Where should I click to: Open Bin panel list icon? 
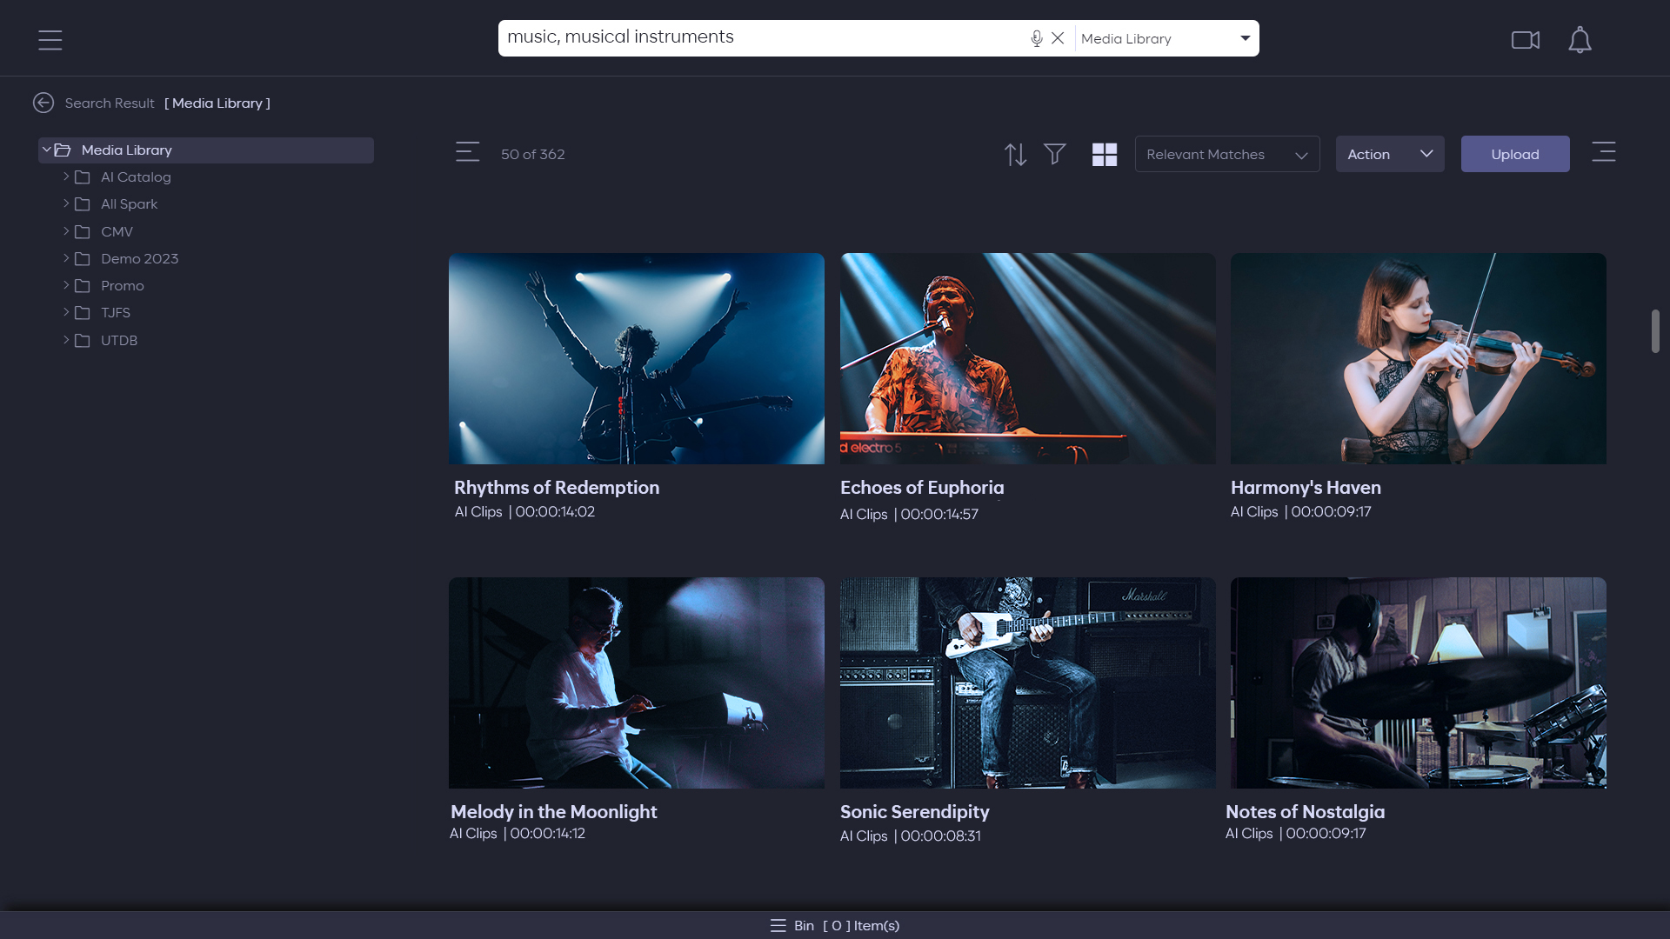(778, 926)
